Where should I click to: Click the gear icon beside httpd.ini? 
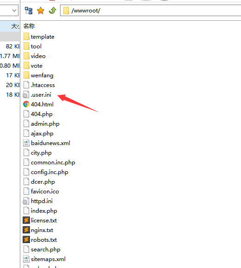pos(26,201)
